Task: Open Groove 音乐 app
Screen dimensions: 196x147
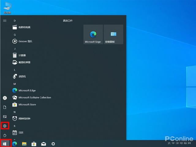Action: 25,41
